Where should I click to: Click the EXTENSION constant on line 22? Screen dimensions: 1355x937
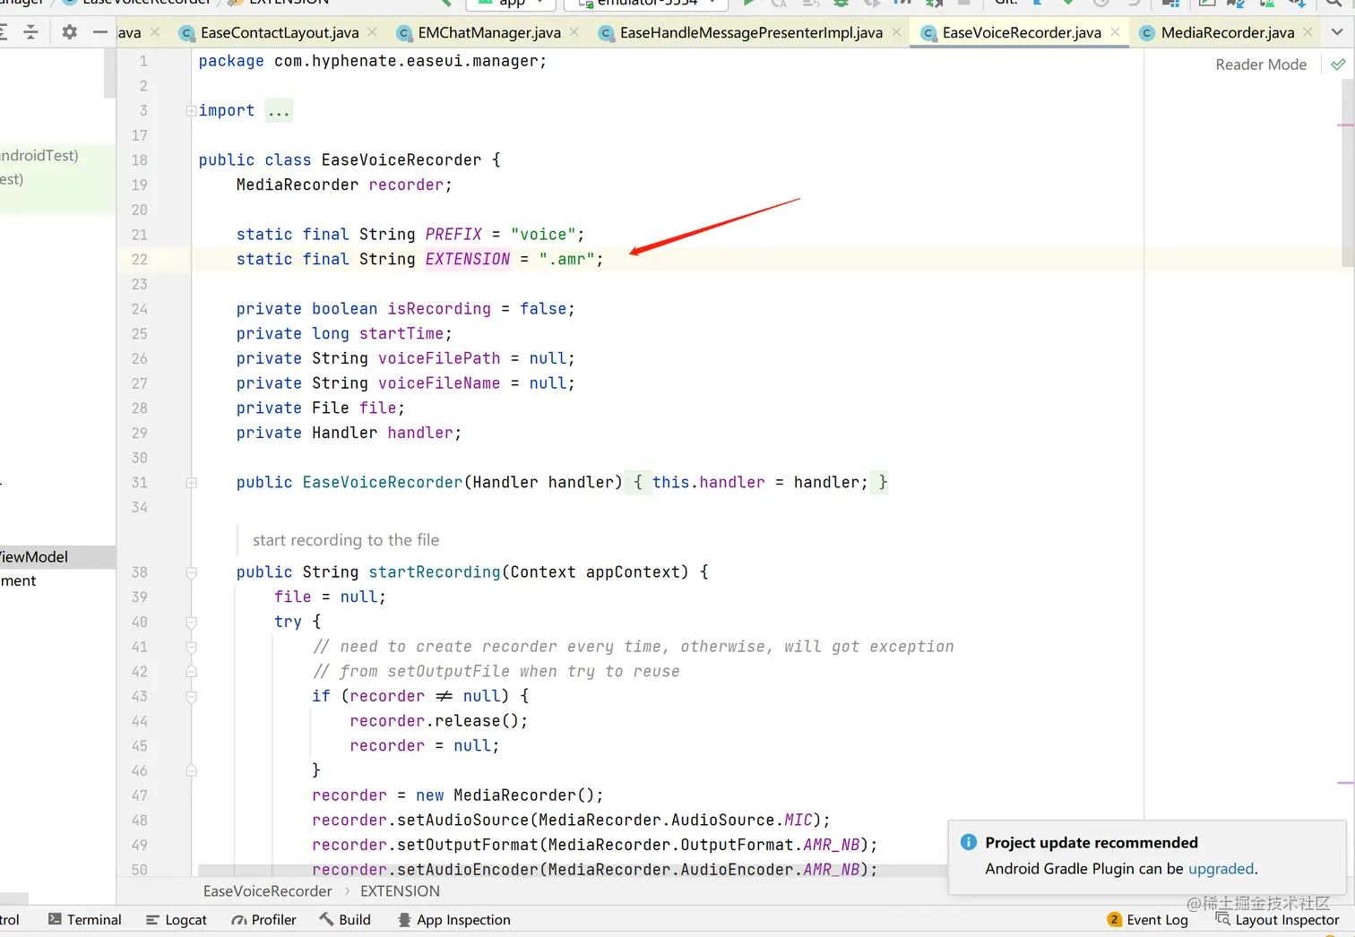click(468, 259)
